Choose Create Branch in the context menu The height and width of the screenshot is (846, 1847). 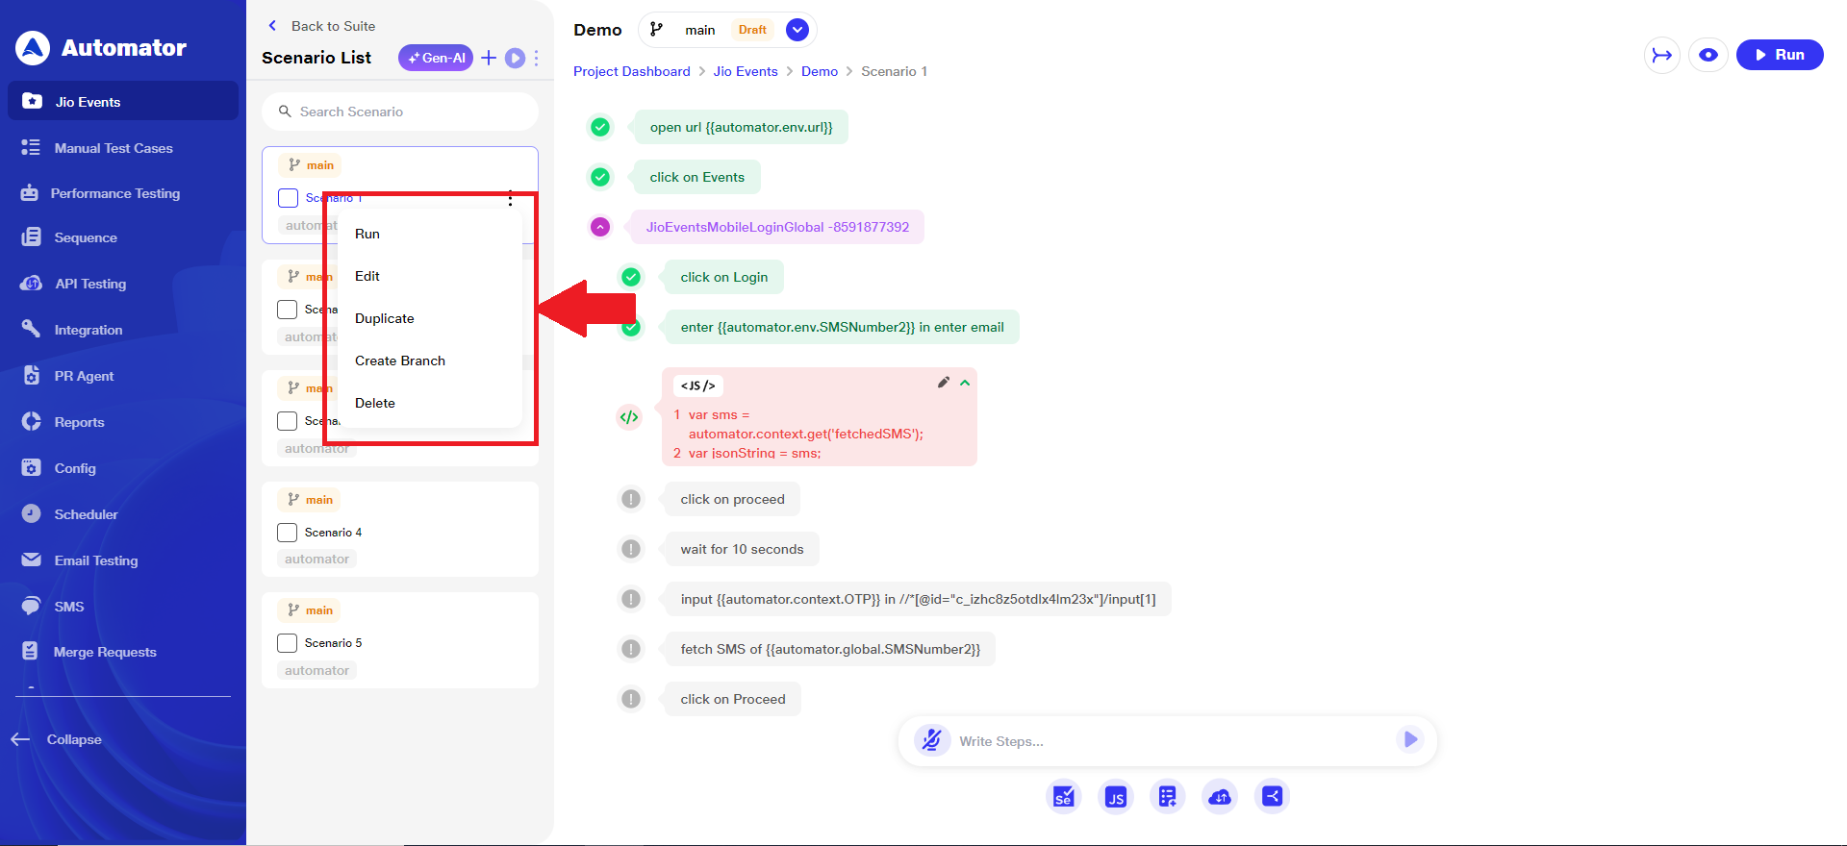tap(399, 361)
